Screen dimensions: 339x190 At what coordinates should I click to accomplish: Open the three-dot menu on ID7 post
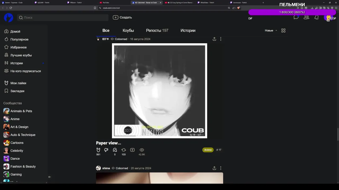point(221,39)
